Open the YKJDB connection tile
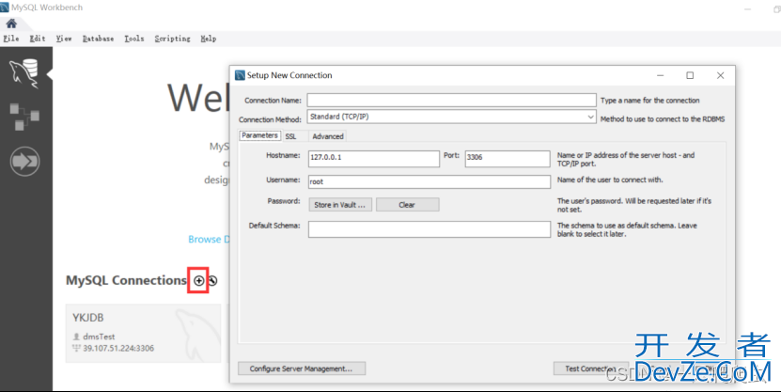Image resolution: width=781 pixels, height=392 pixels. pos(144,333)
